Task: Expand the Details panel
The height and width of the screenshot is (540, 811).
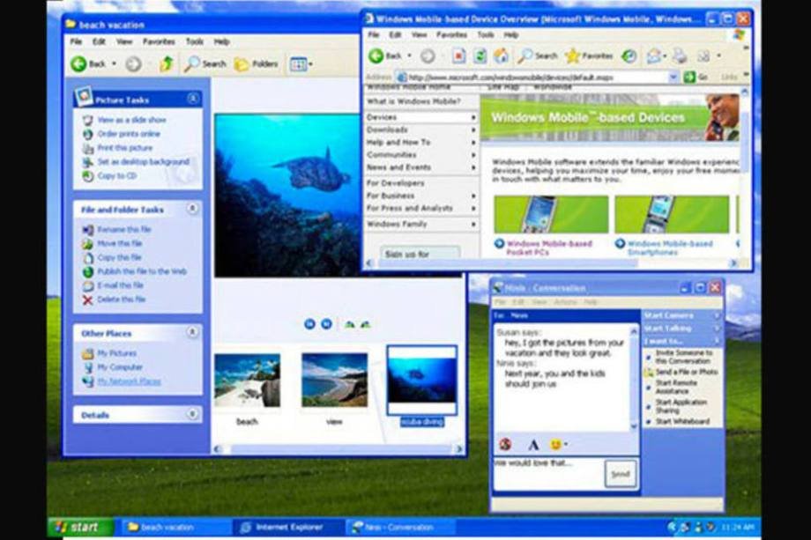Action: point(192,414)
